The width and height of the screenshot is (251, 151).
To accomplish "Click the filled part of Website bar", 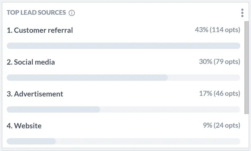I will (31, 141).
